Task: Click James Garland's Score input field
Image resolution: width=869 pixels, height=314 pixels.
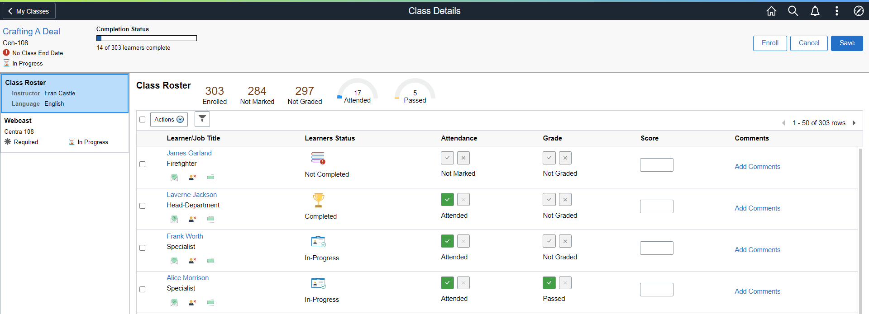Action: coord(656,165)
